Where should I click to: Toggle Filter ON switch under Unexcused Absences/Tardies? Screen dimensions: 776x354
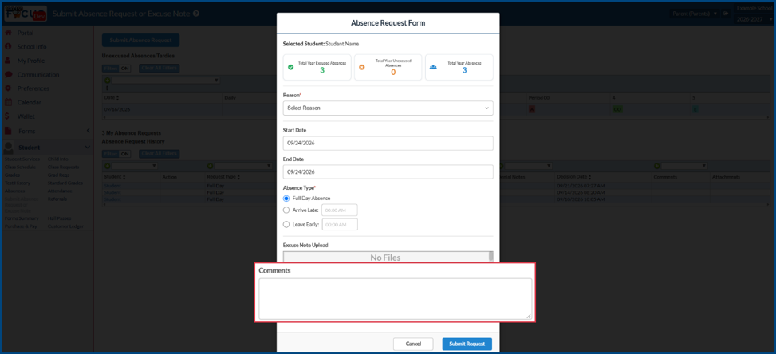click(116, 69)
